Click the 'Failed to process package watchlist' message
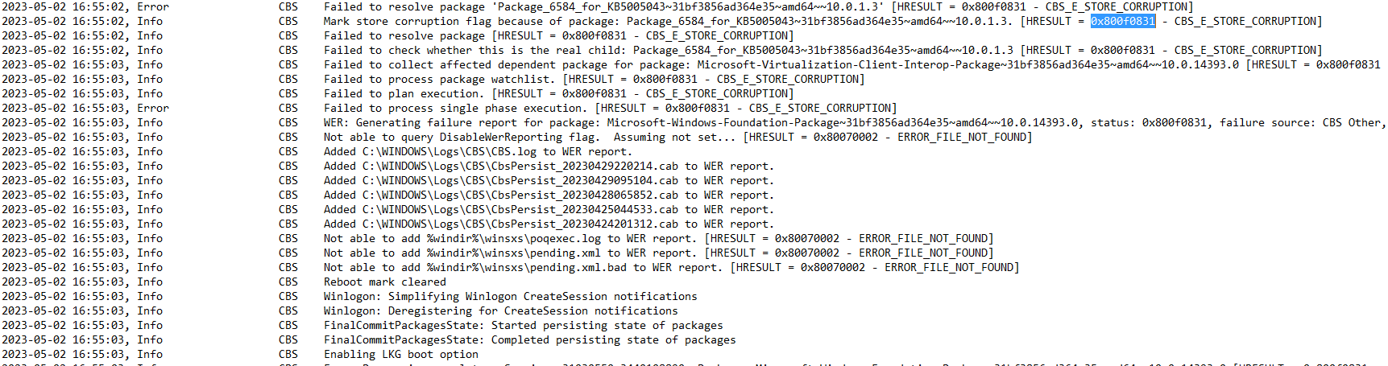Screen dimensions: 1388x366 coord(594,79)
